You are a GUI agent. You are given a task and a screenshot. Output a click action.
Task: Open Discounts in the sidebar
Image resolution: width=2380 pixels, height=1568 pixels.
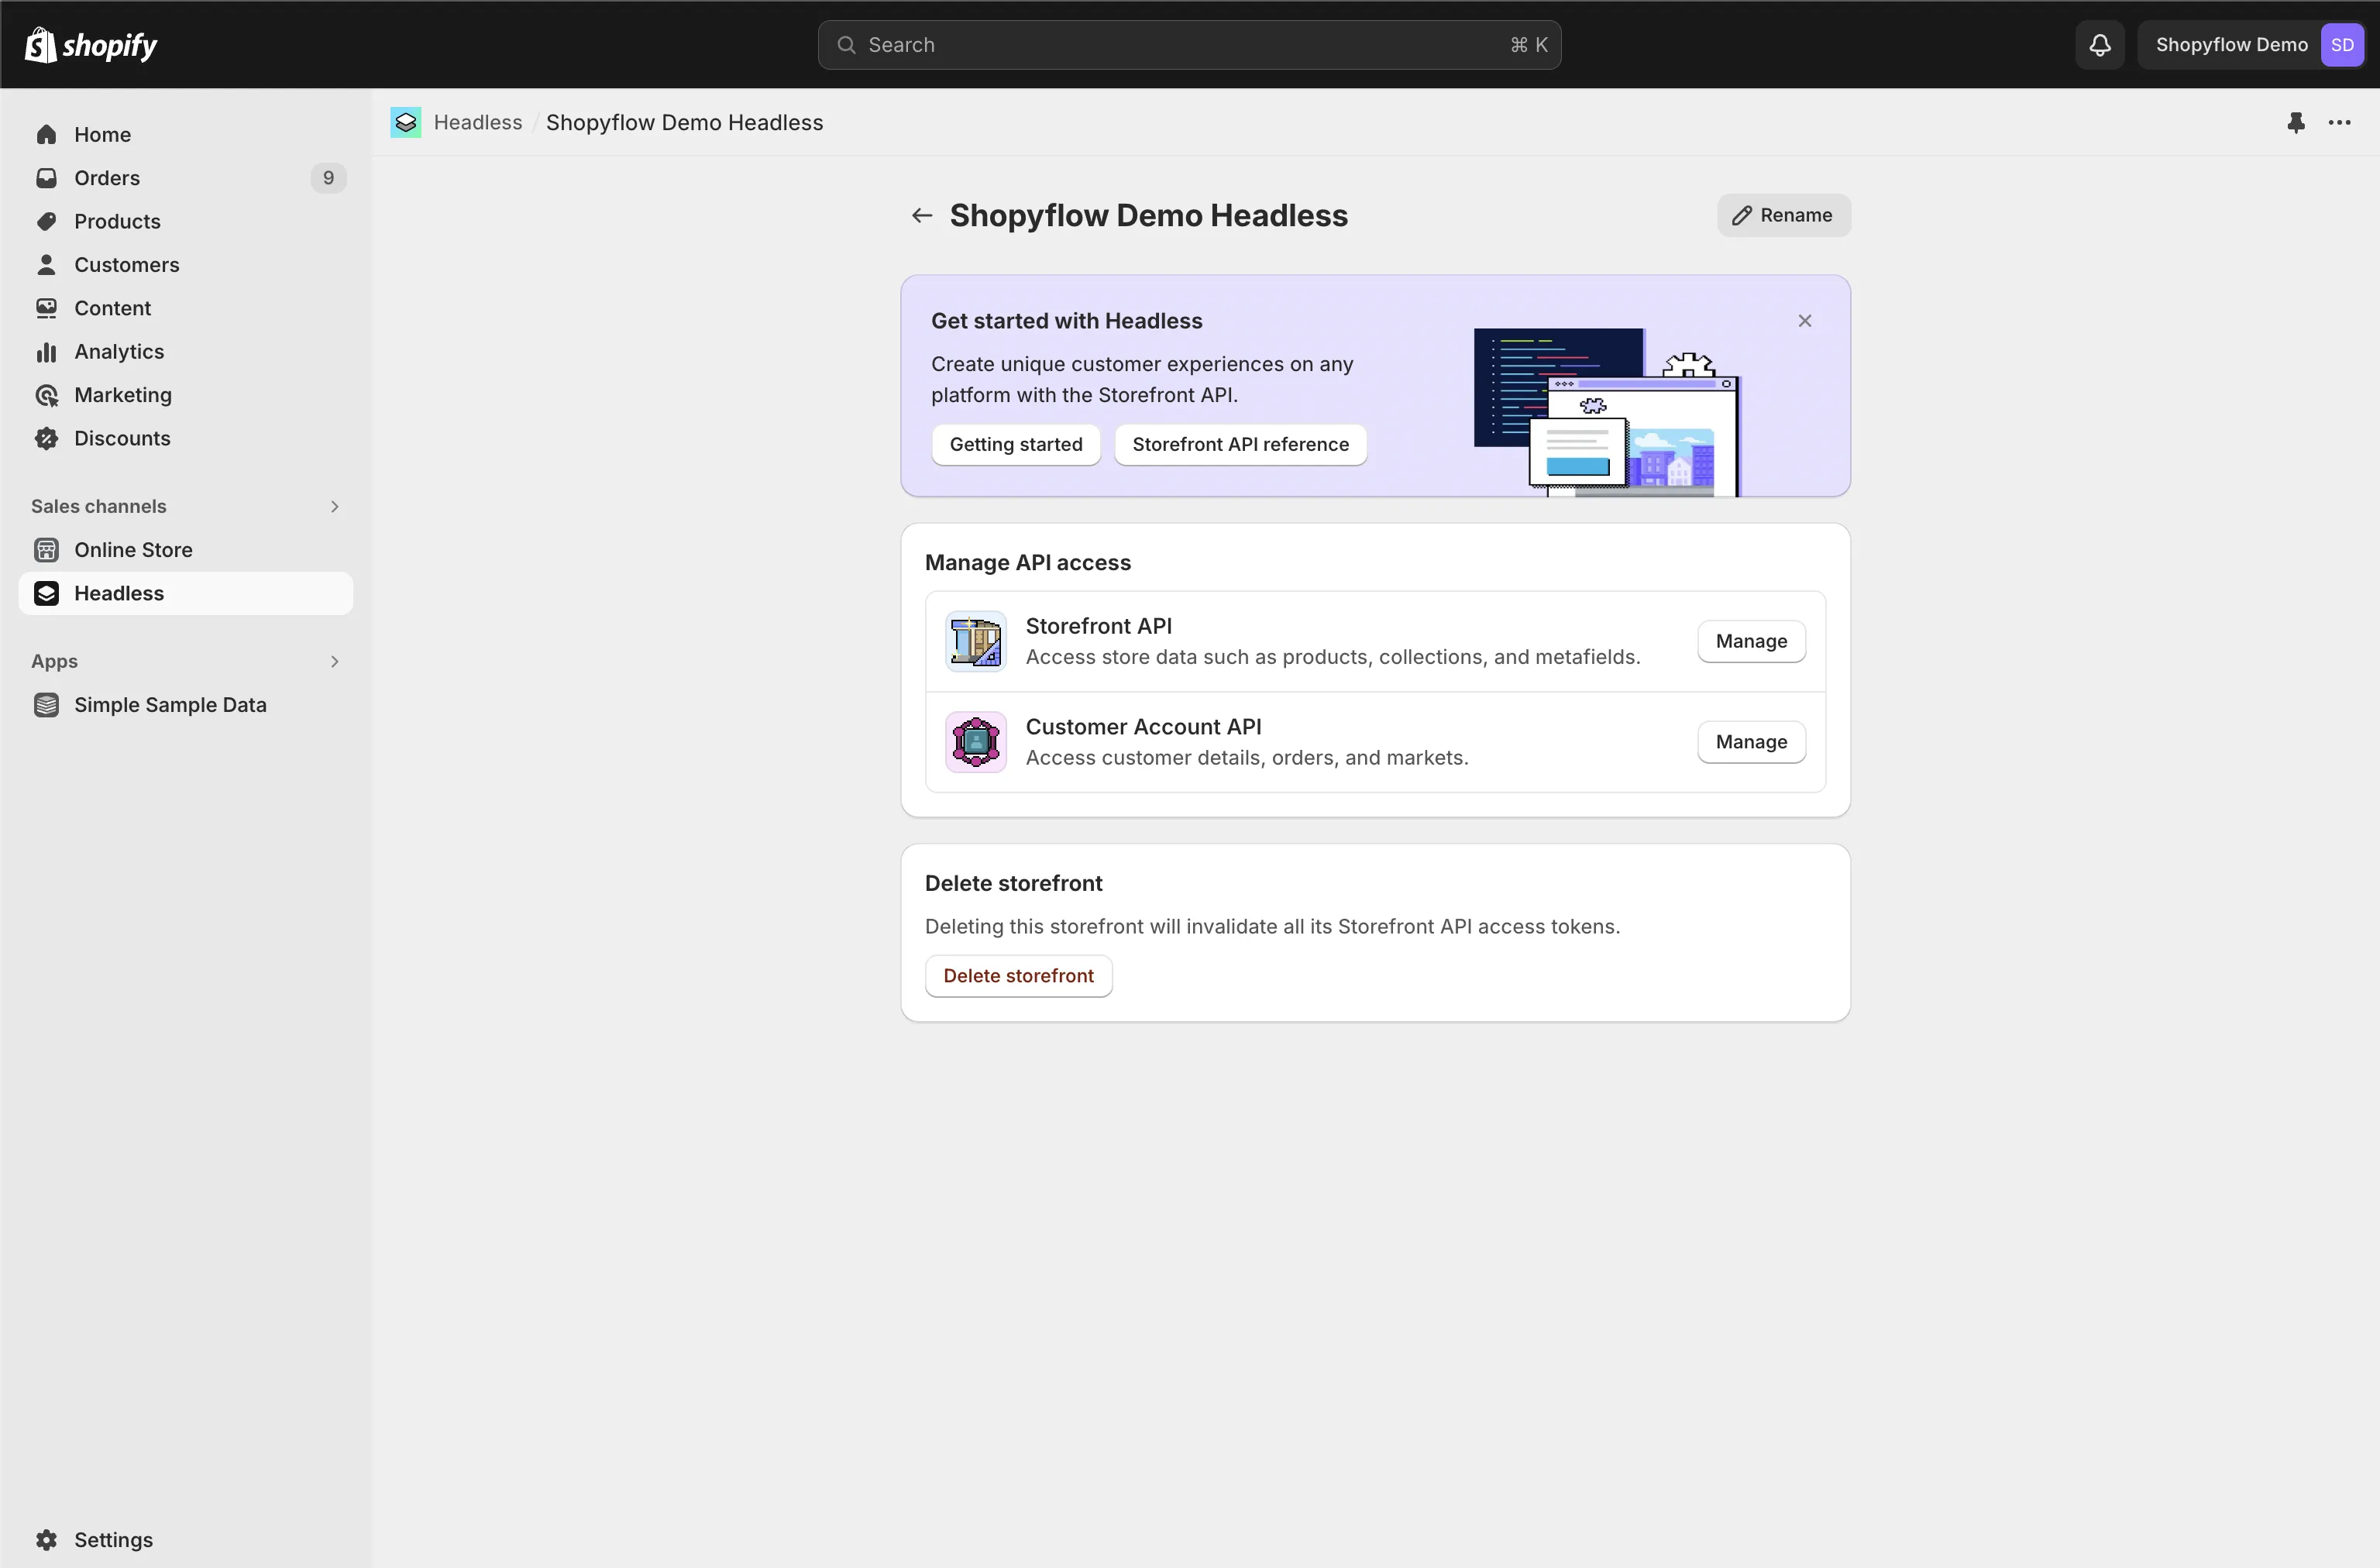186,438
